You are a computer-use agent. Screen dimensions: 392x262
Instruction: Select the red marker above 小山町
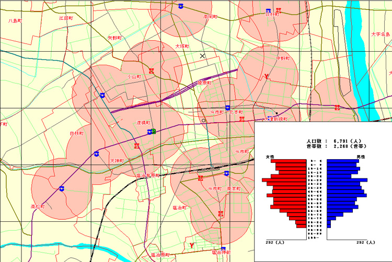[151, 70]
